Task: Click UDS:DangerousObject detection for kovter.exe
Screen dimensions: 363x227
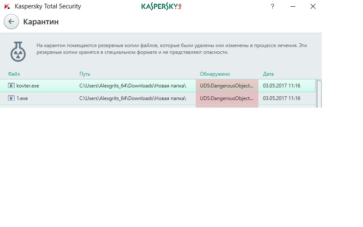Action: [x=226, y=85]
